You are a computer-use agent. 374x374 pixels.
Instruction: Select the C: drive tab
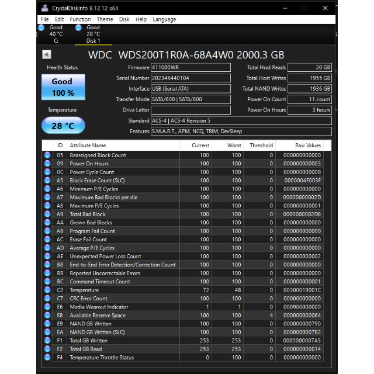click(x=56, y=34)
